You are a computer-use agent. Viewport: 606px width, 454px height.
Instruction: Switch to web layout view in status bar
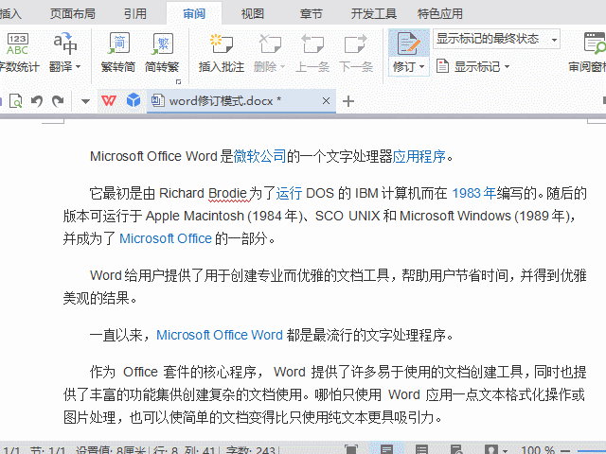point(456,449)
